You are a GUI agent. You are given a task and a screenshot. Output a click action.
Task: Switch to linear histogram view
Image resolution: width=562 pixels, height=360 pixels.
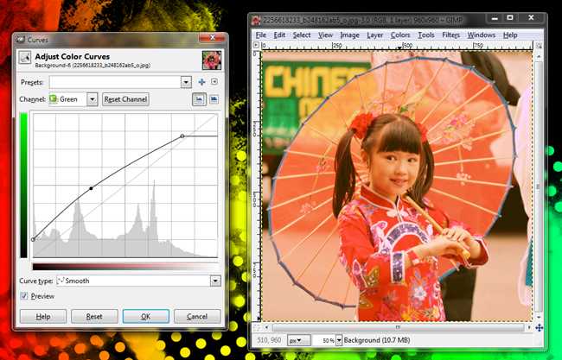point(199,99)
